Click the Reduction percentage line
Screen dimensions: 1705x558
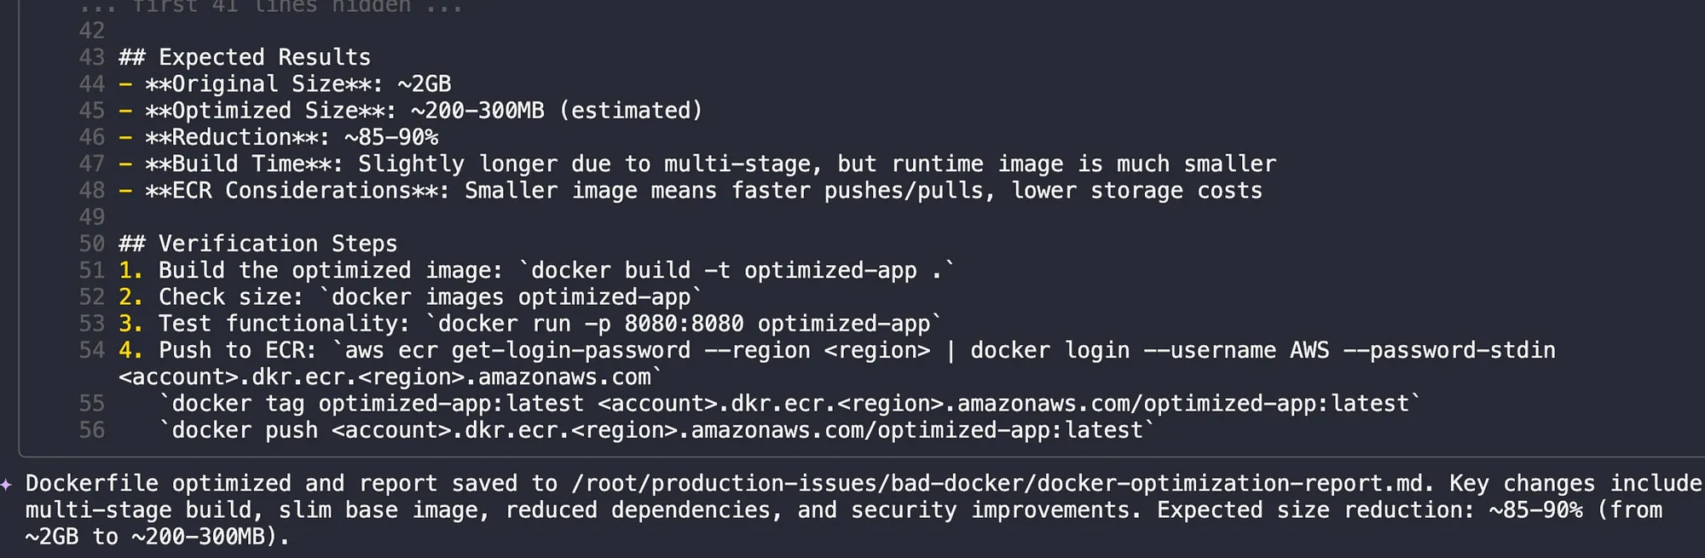tap(292, 137)
